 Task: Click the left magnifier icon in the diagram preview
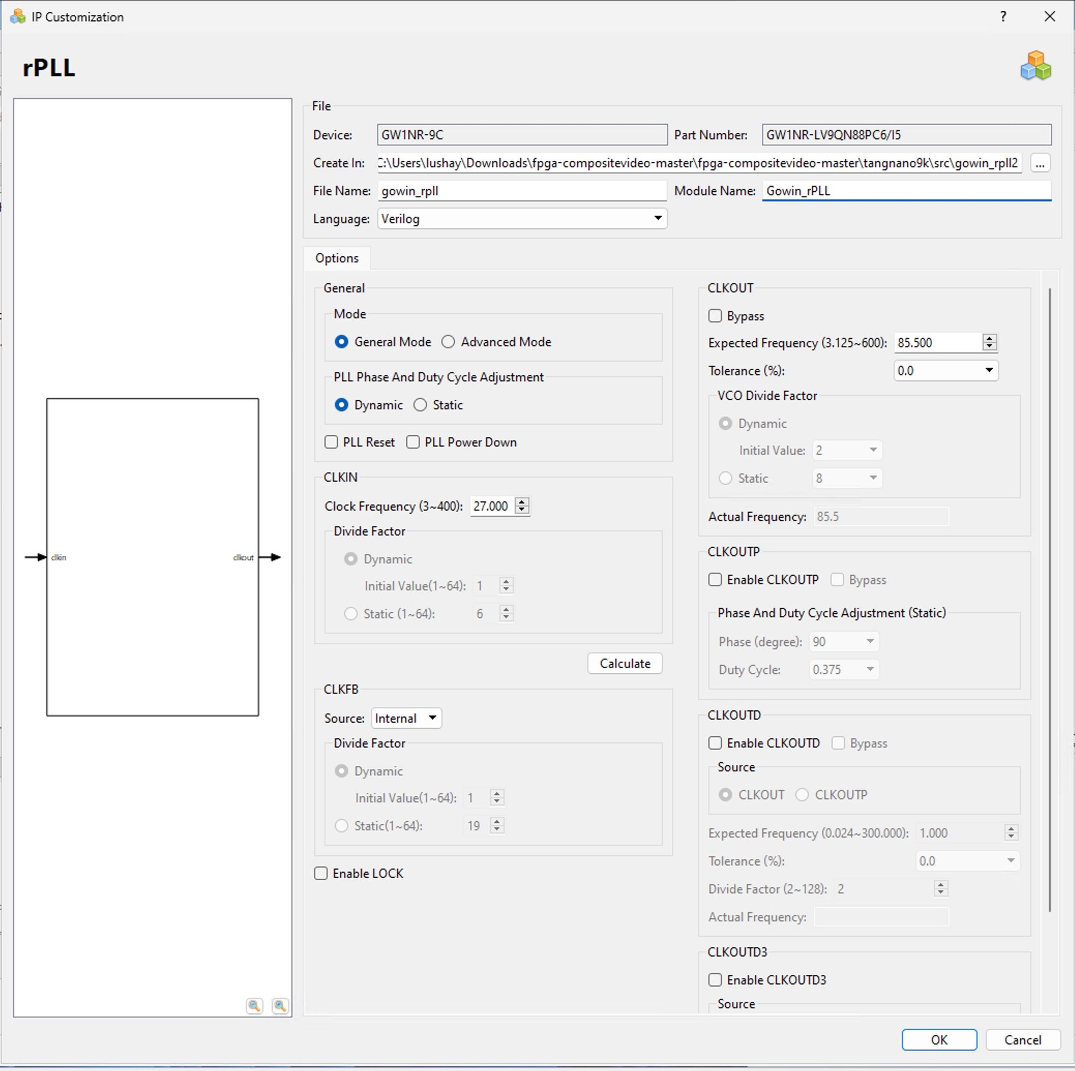pyautogui.click(x=254, y=1005)
